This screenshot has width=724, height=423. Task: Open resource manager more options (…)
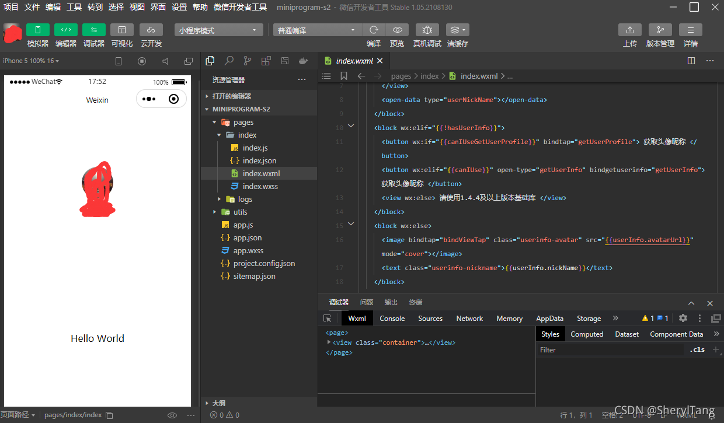click(302, 80)
